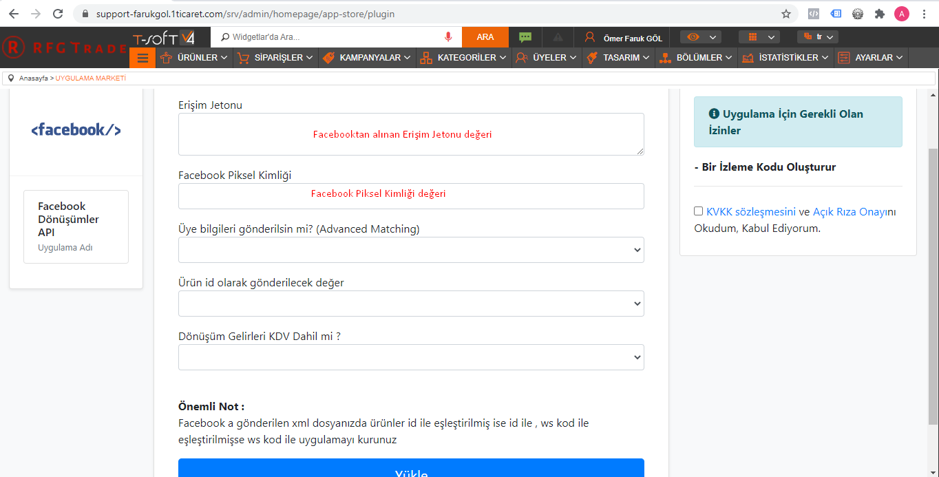Open the Chrome extensions puzzle icon

click(x=880, y=14)
